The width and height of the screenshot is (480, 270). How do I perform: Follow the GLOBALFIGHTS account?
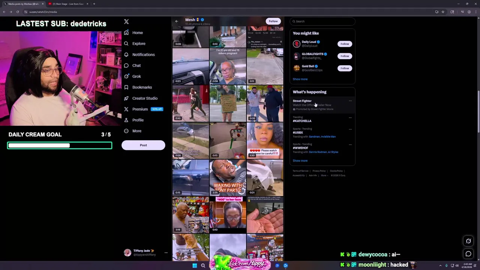[x=345, y=56]
